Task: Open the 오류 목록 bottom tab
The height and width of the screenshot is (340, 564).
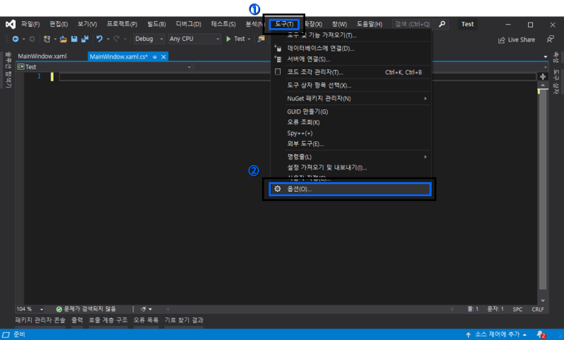Action: coord(146,320)
